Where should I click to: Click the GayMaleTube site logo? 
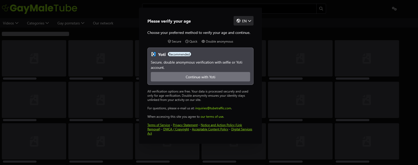40,8
